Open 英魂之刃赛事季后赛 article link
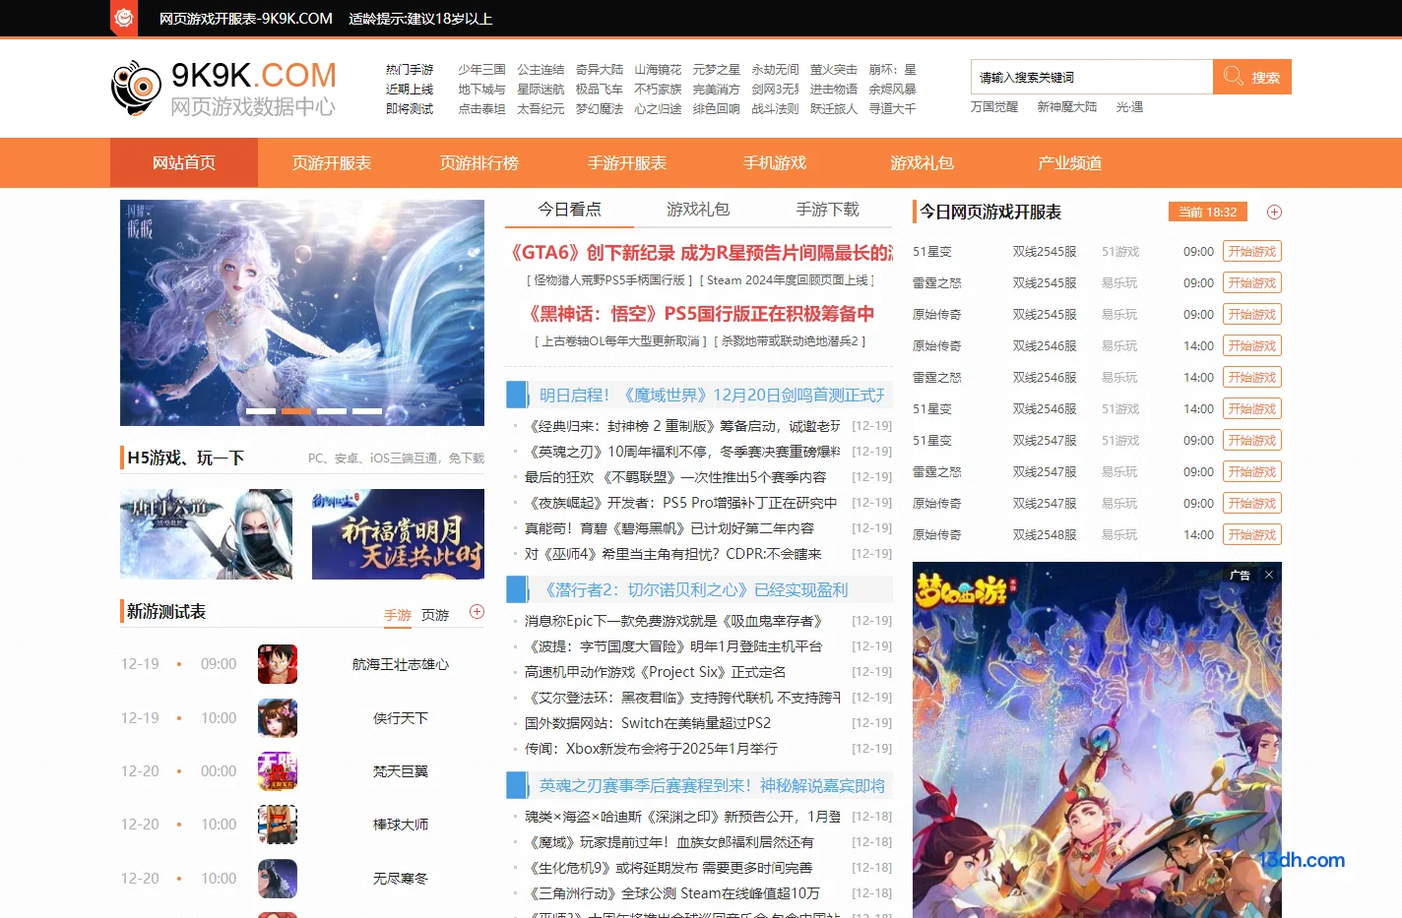 coord(711,785)
